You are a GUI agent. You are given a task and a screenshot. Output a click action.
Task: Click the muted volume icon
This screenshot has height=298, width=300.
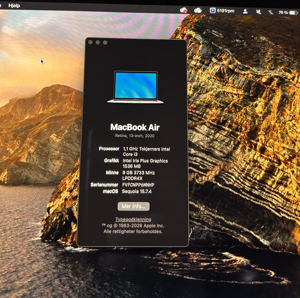coord(258,12)
